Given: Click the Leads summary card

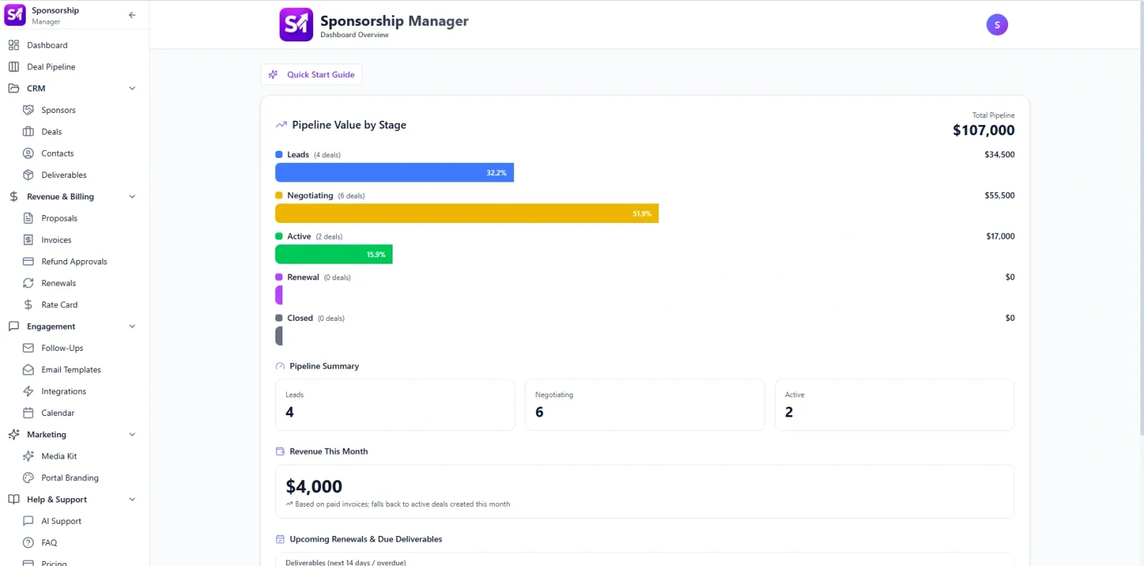Looking at the screenshot, I should pyautogui.click(x=395, y=404).
